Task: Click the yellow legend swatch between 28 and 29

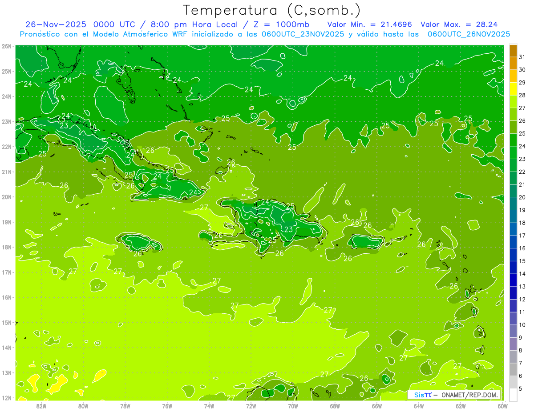Action: pos(513,89)
